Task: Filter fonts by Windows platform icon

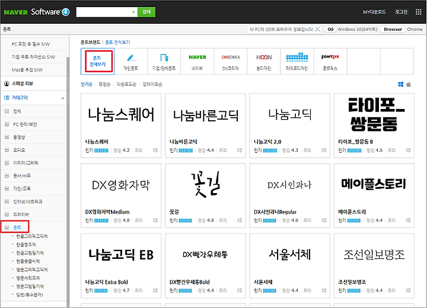Action: coord(400,84)
